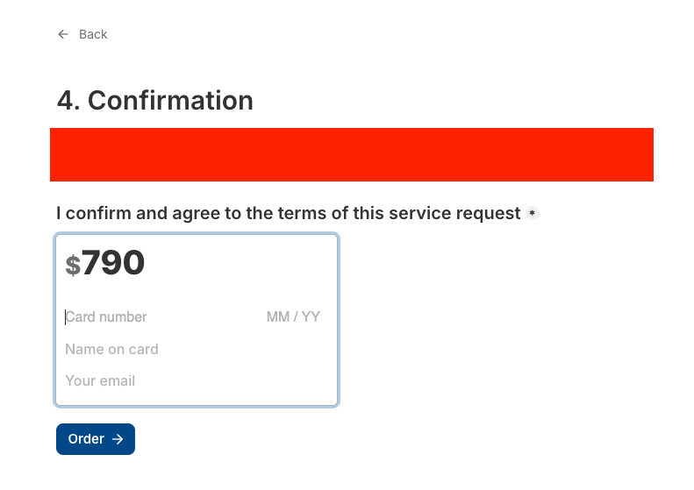Click the required asterisk badge
The height and width of the screenshot is (490, 694).
532,213
